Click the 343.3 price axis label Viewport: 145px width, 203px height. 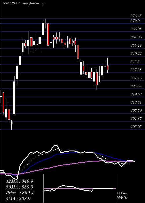135,61
